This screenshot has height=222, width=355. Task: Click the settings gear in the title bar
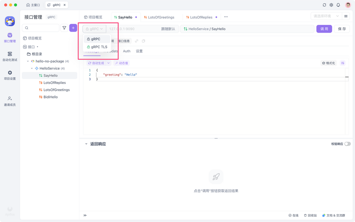[331, 5]
